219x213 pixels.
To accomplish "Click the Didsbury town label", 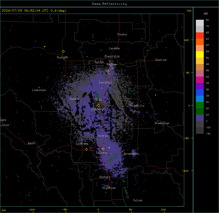I will click(x=97, y=109).
